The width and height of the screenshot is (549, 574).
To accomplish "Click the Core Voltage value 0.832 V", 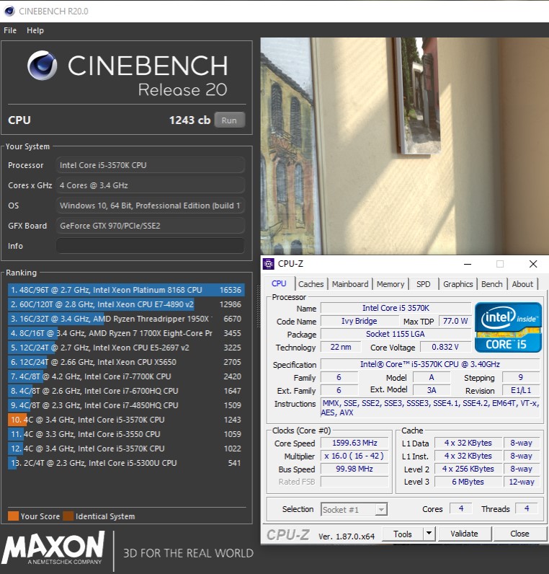I will click(x=445, y=347).
